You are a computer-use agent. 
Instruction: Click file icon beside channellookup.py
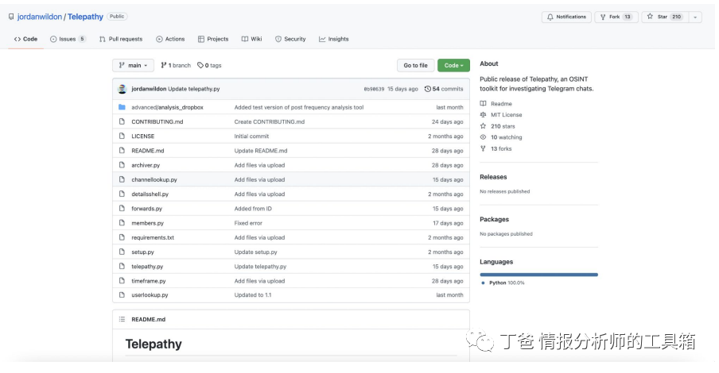tap(122, 179)
